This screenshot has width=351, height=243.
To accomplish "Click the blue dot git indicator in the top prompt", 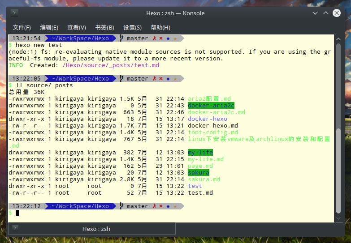I will point(168,38).
